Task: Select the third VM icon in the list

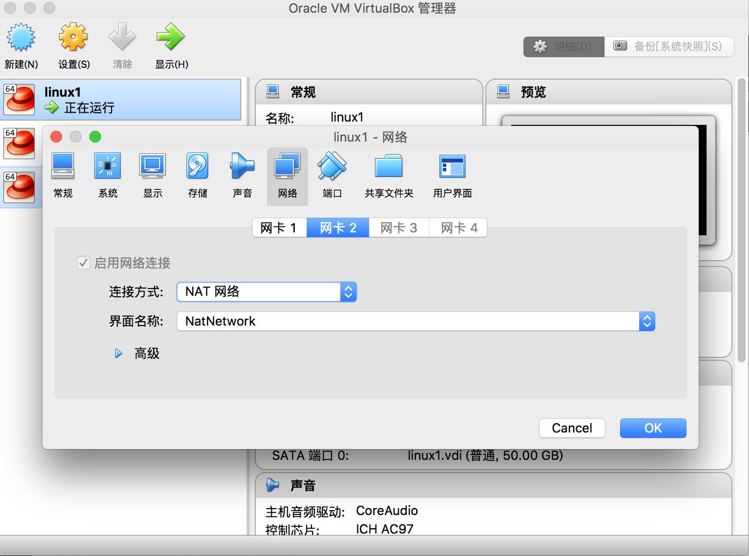Action: tap(20, 187)
